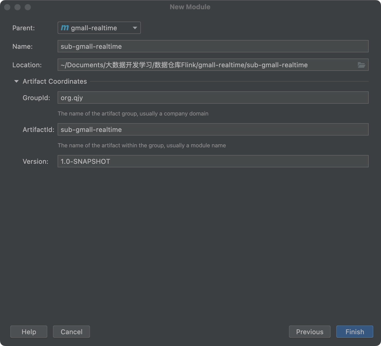Image resolution: width=381 pixels, height=346 pixels.
Task: Open the Parent module dropdown arrow
Action: pos(135,28)
